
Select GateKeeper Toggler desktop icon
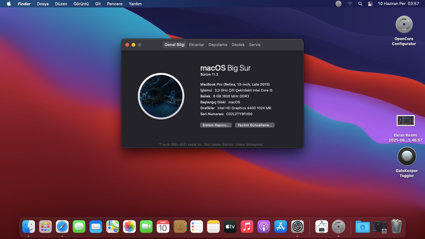click(407, 156)
